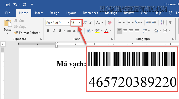Toggle Italic formatting
Viewport: 179px width, 99px height.
(x=54, y=31)
